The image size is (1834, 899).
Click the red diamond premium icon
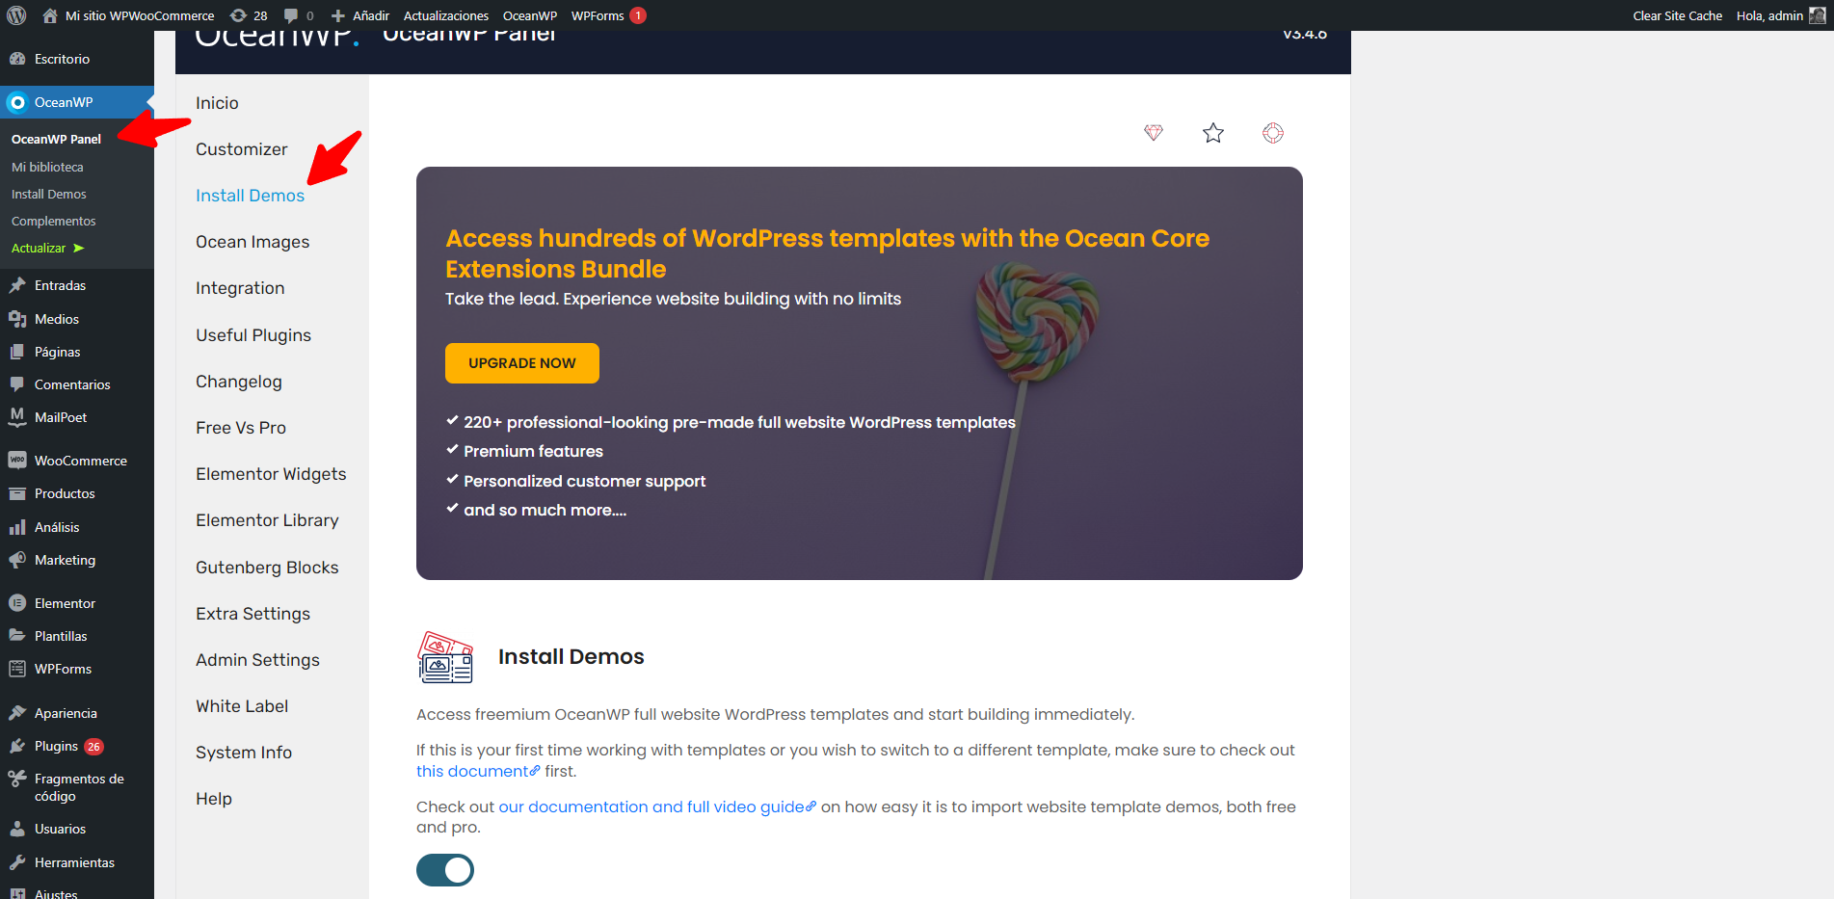tap(1154, 133)
